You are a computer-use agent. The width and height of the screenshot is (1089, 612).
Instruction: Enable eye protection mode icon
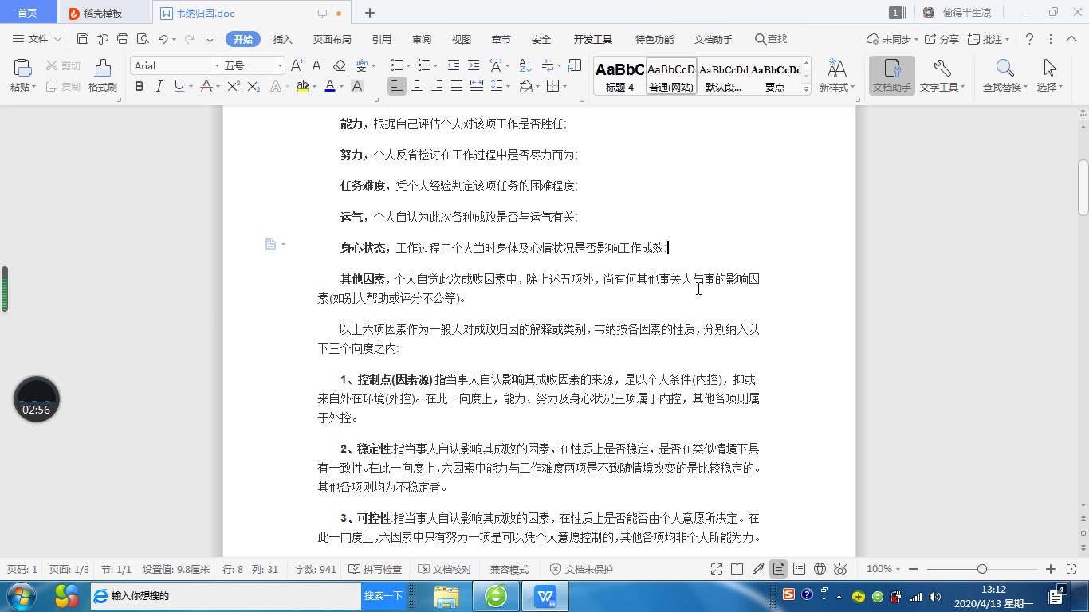840,569
